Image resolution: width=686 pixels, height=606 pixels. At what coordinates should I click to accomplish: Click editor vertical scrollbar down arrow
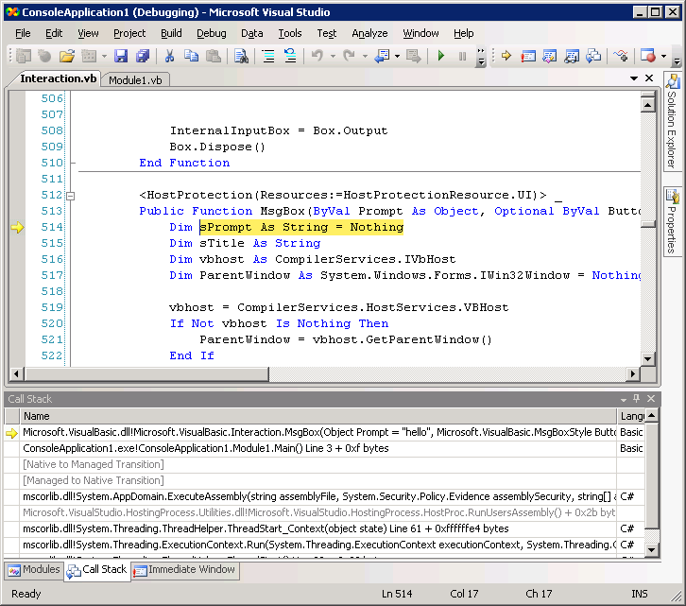[x=647, y=359]
